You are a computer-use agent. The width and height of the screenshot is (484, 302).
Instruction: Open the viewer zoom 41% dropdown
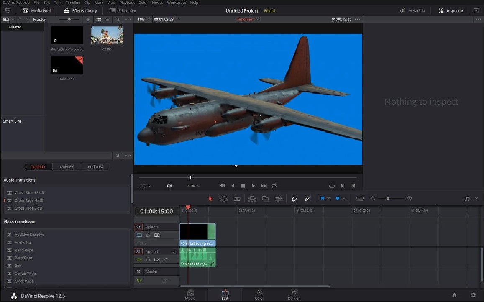[x=143, y=19]
